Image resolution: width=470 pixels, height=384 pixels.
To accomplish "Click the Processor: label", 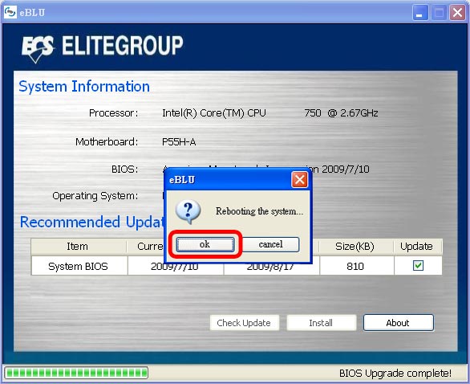I will [114, 113].
